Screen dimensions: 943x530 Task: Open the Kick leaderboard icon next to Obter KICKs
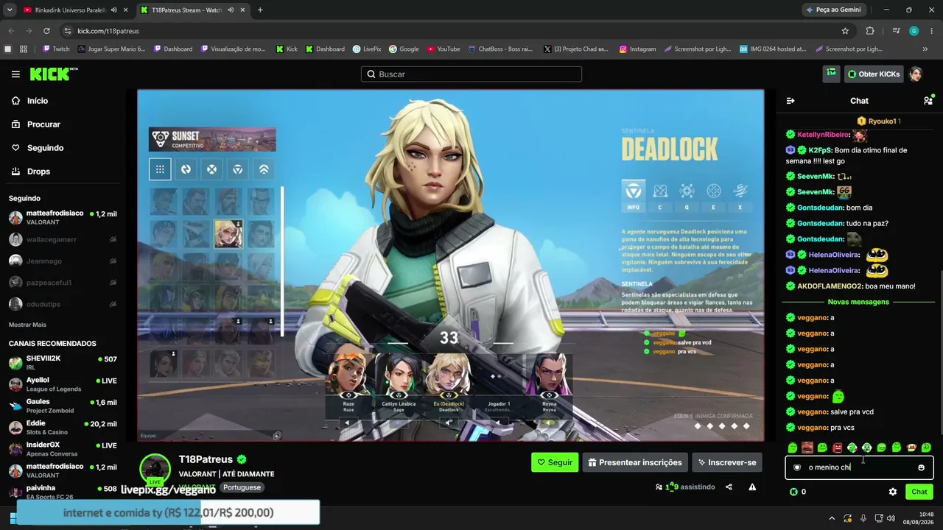point(831,74)
